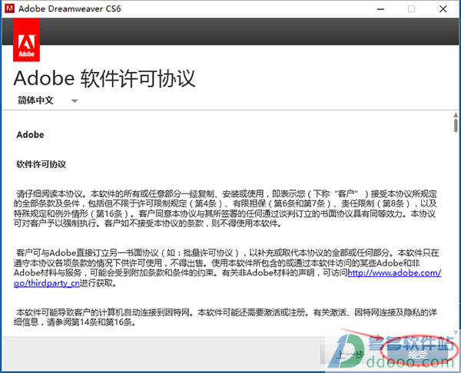
Task: Click the license scrollbar up arrow
Action: [456, 114]
